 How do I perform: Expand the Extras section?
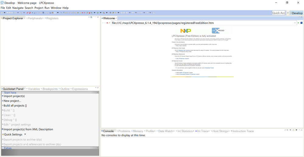(x=98, y=148)
